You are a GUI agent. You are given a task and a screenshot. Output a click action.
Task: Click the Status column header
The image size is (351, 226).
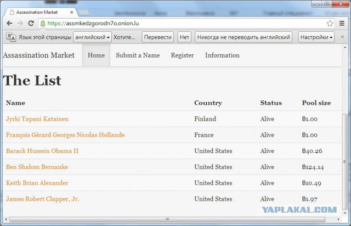coord(271,103)
